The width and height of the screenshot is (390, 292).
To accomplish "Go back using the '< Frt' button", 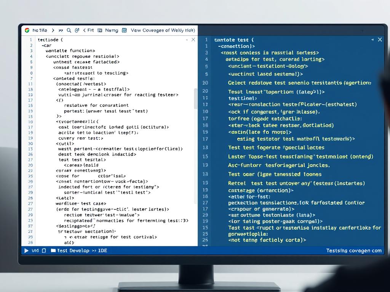I will click(88, 30).
